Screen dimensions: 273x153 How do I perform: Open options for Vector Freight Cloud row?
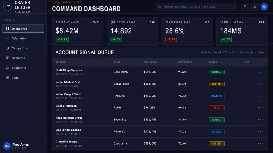pyautogui.click(x=261, y=96)
